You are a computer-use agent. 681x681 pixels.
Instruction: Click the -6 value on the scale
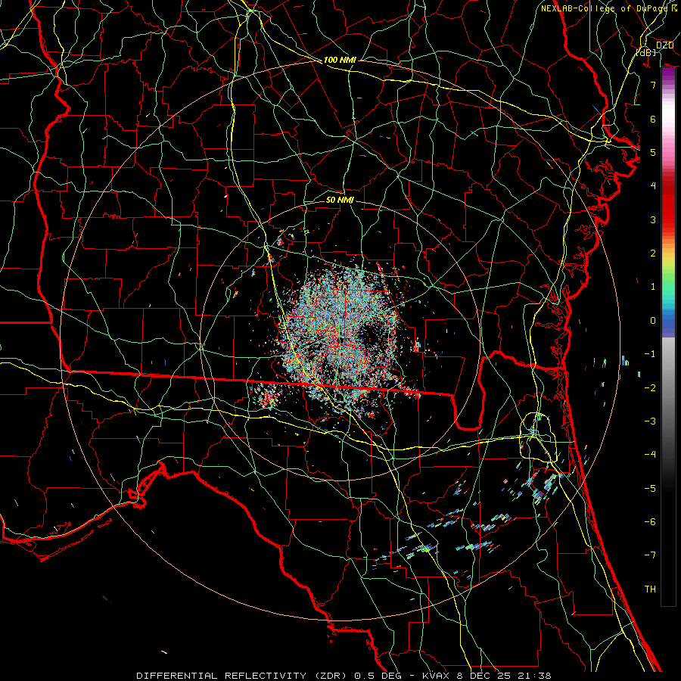point(650,522)
